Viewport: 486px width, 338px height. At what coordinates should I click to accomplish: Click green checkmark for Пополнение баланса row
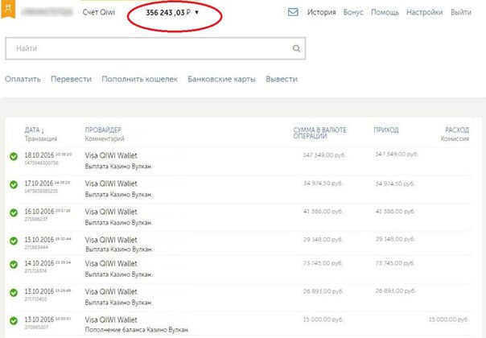pyautogui.click(x=14, y=320)
